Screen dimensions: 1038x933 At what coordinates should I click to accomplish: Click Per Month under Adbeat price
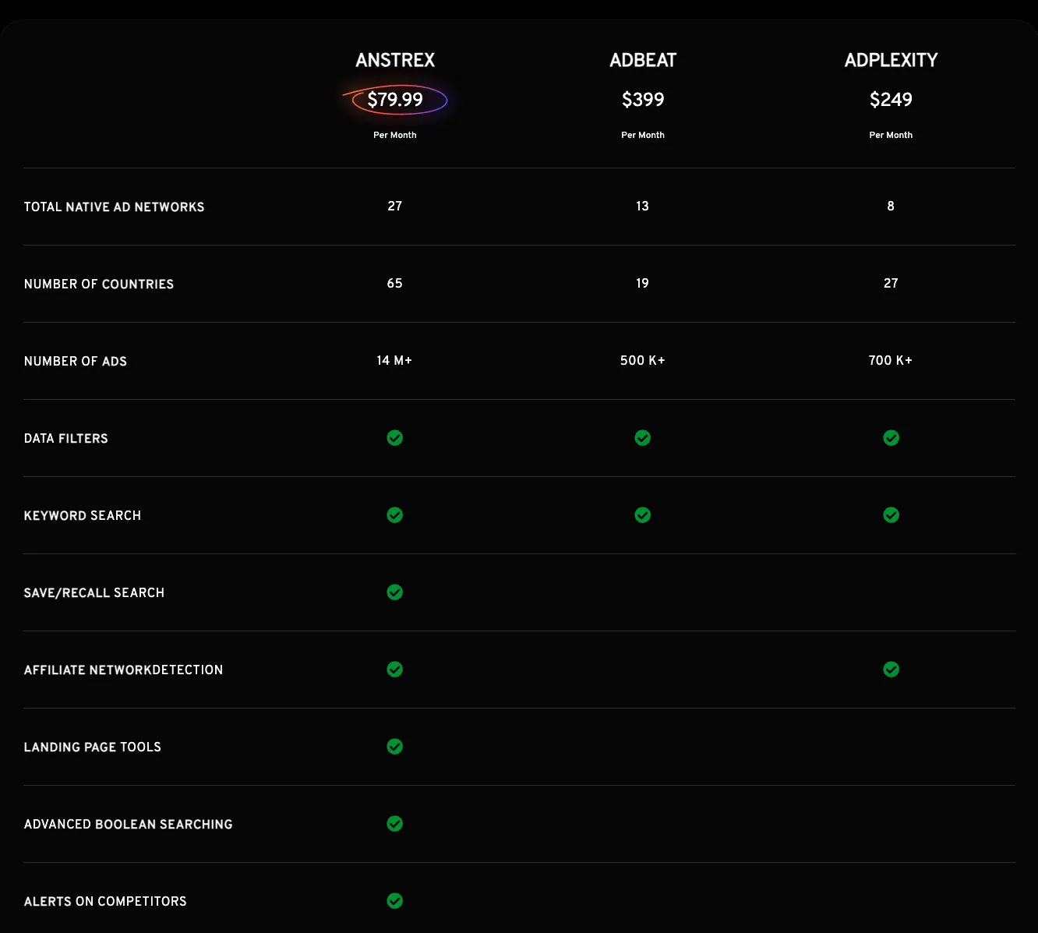pyautogui.click(x=643, y=135)
